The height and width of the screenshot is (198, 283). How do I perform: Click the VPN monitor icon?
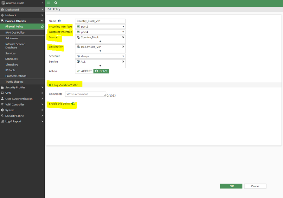pos(2,93)
